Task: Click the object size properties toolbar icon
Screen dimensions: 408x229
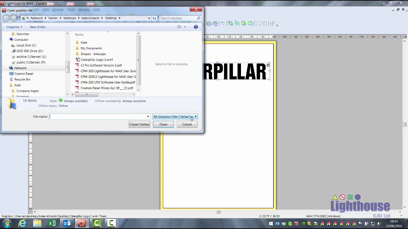Action: tap(273, 24)
